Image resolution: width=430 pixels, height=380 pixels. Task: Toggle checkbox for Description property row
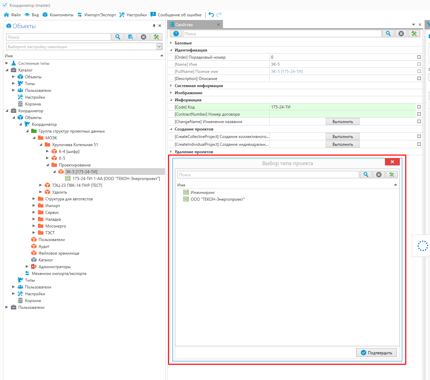(419, 79)
